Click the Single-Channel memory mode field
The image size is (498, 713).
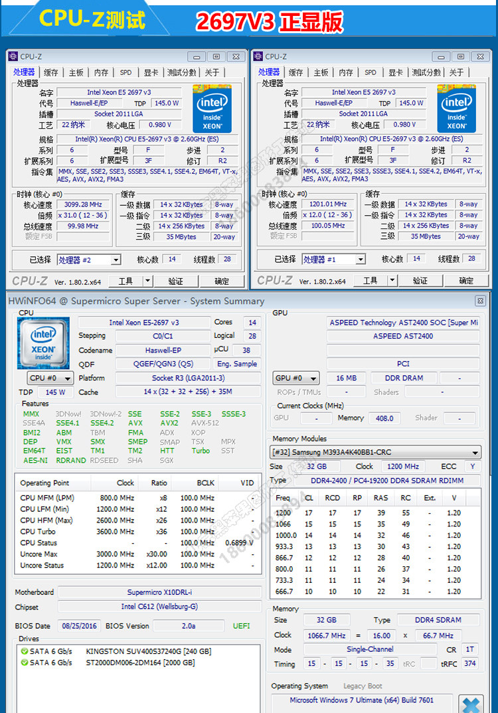click(370, 649)
